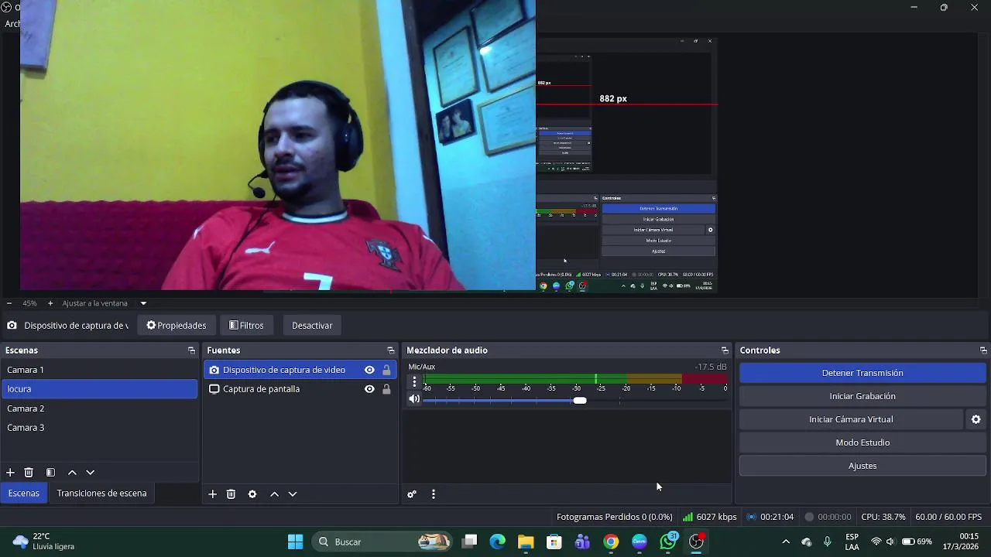Open preview scaling dropdown next to Ajustar a la ventana
Image resolution: width=991 pixels, height=557 pixels.
(x=143, y=303)
